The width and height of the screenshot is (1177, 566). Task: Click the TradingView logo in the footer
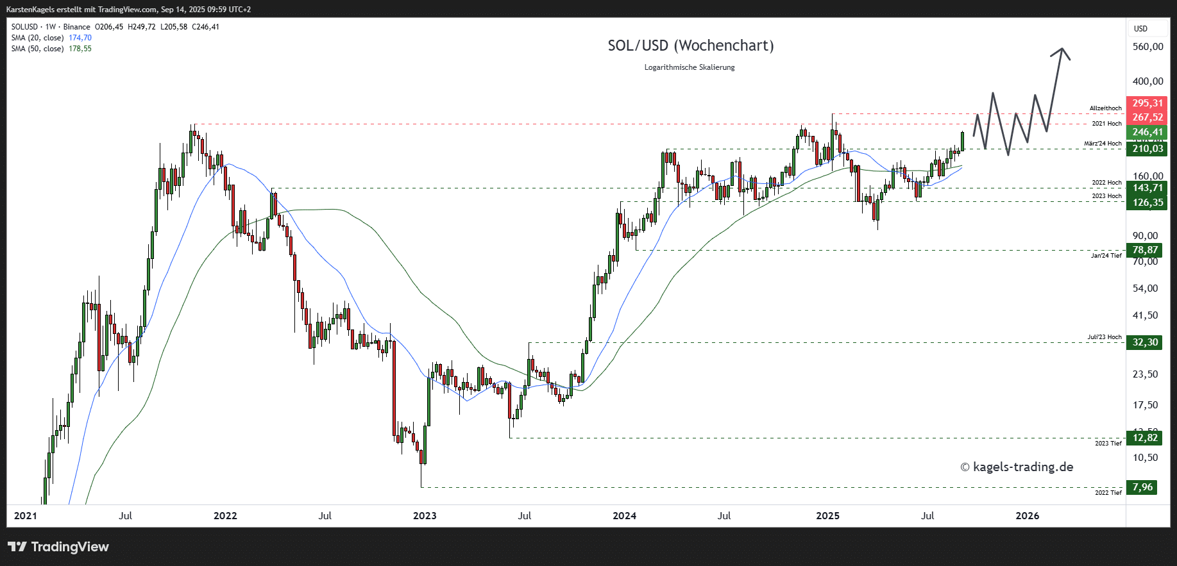[x=58, y=547]
